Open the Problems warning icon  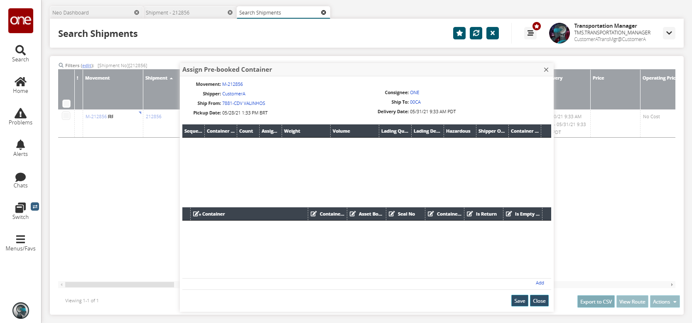point(20,114)
